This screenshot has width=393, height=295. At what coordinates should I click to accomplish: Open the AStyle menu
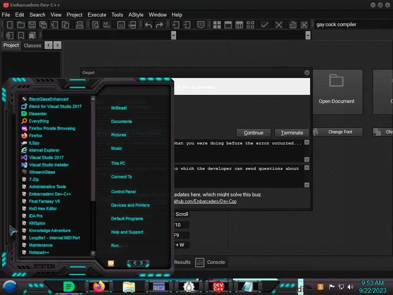136,15
